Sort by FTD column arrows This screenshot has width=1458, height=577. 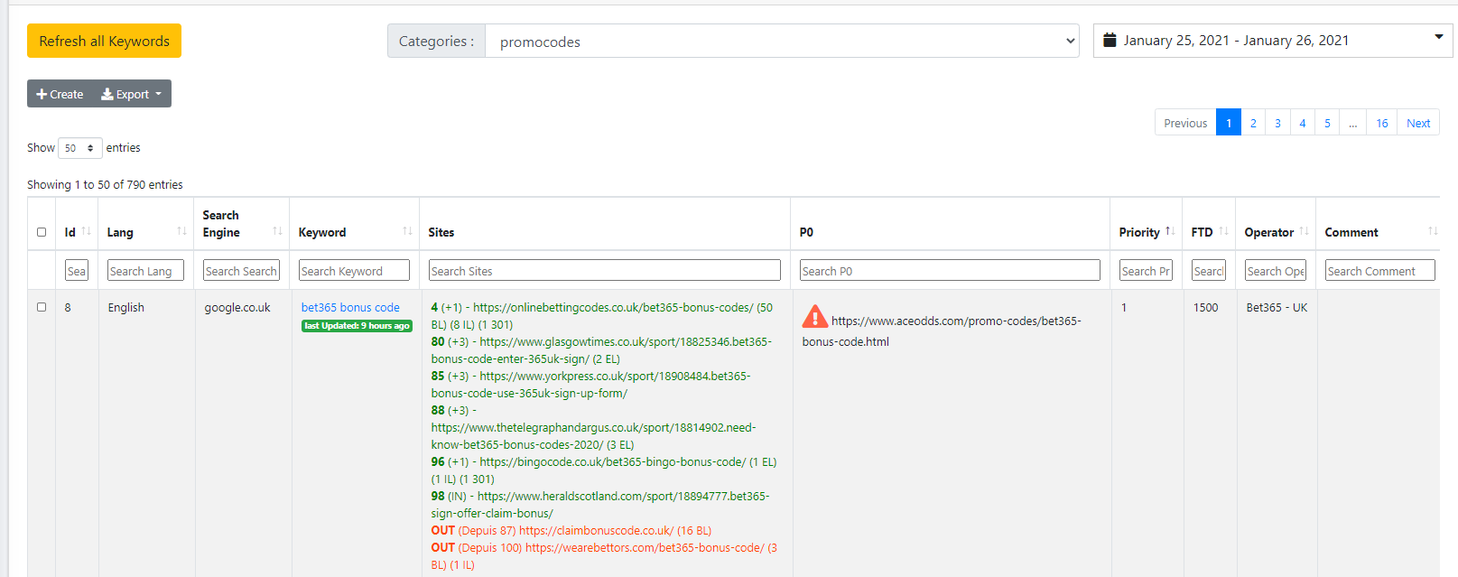tap(1223, 232)
